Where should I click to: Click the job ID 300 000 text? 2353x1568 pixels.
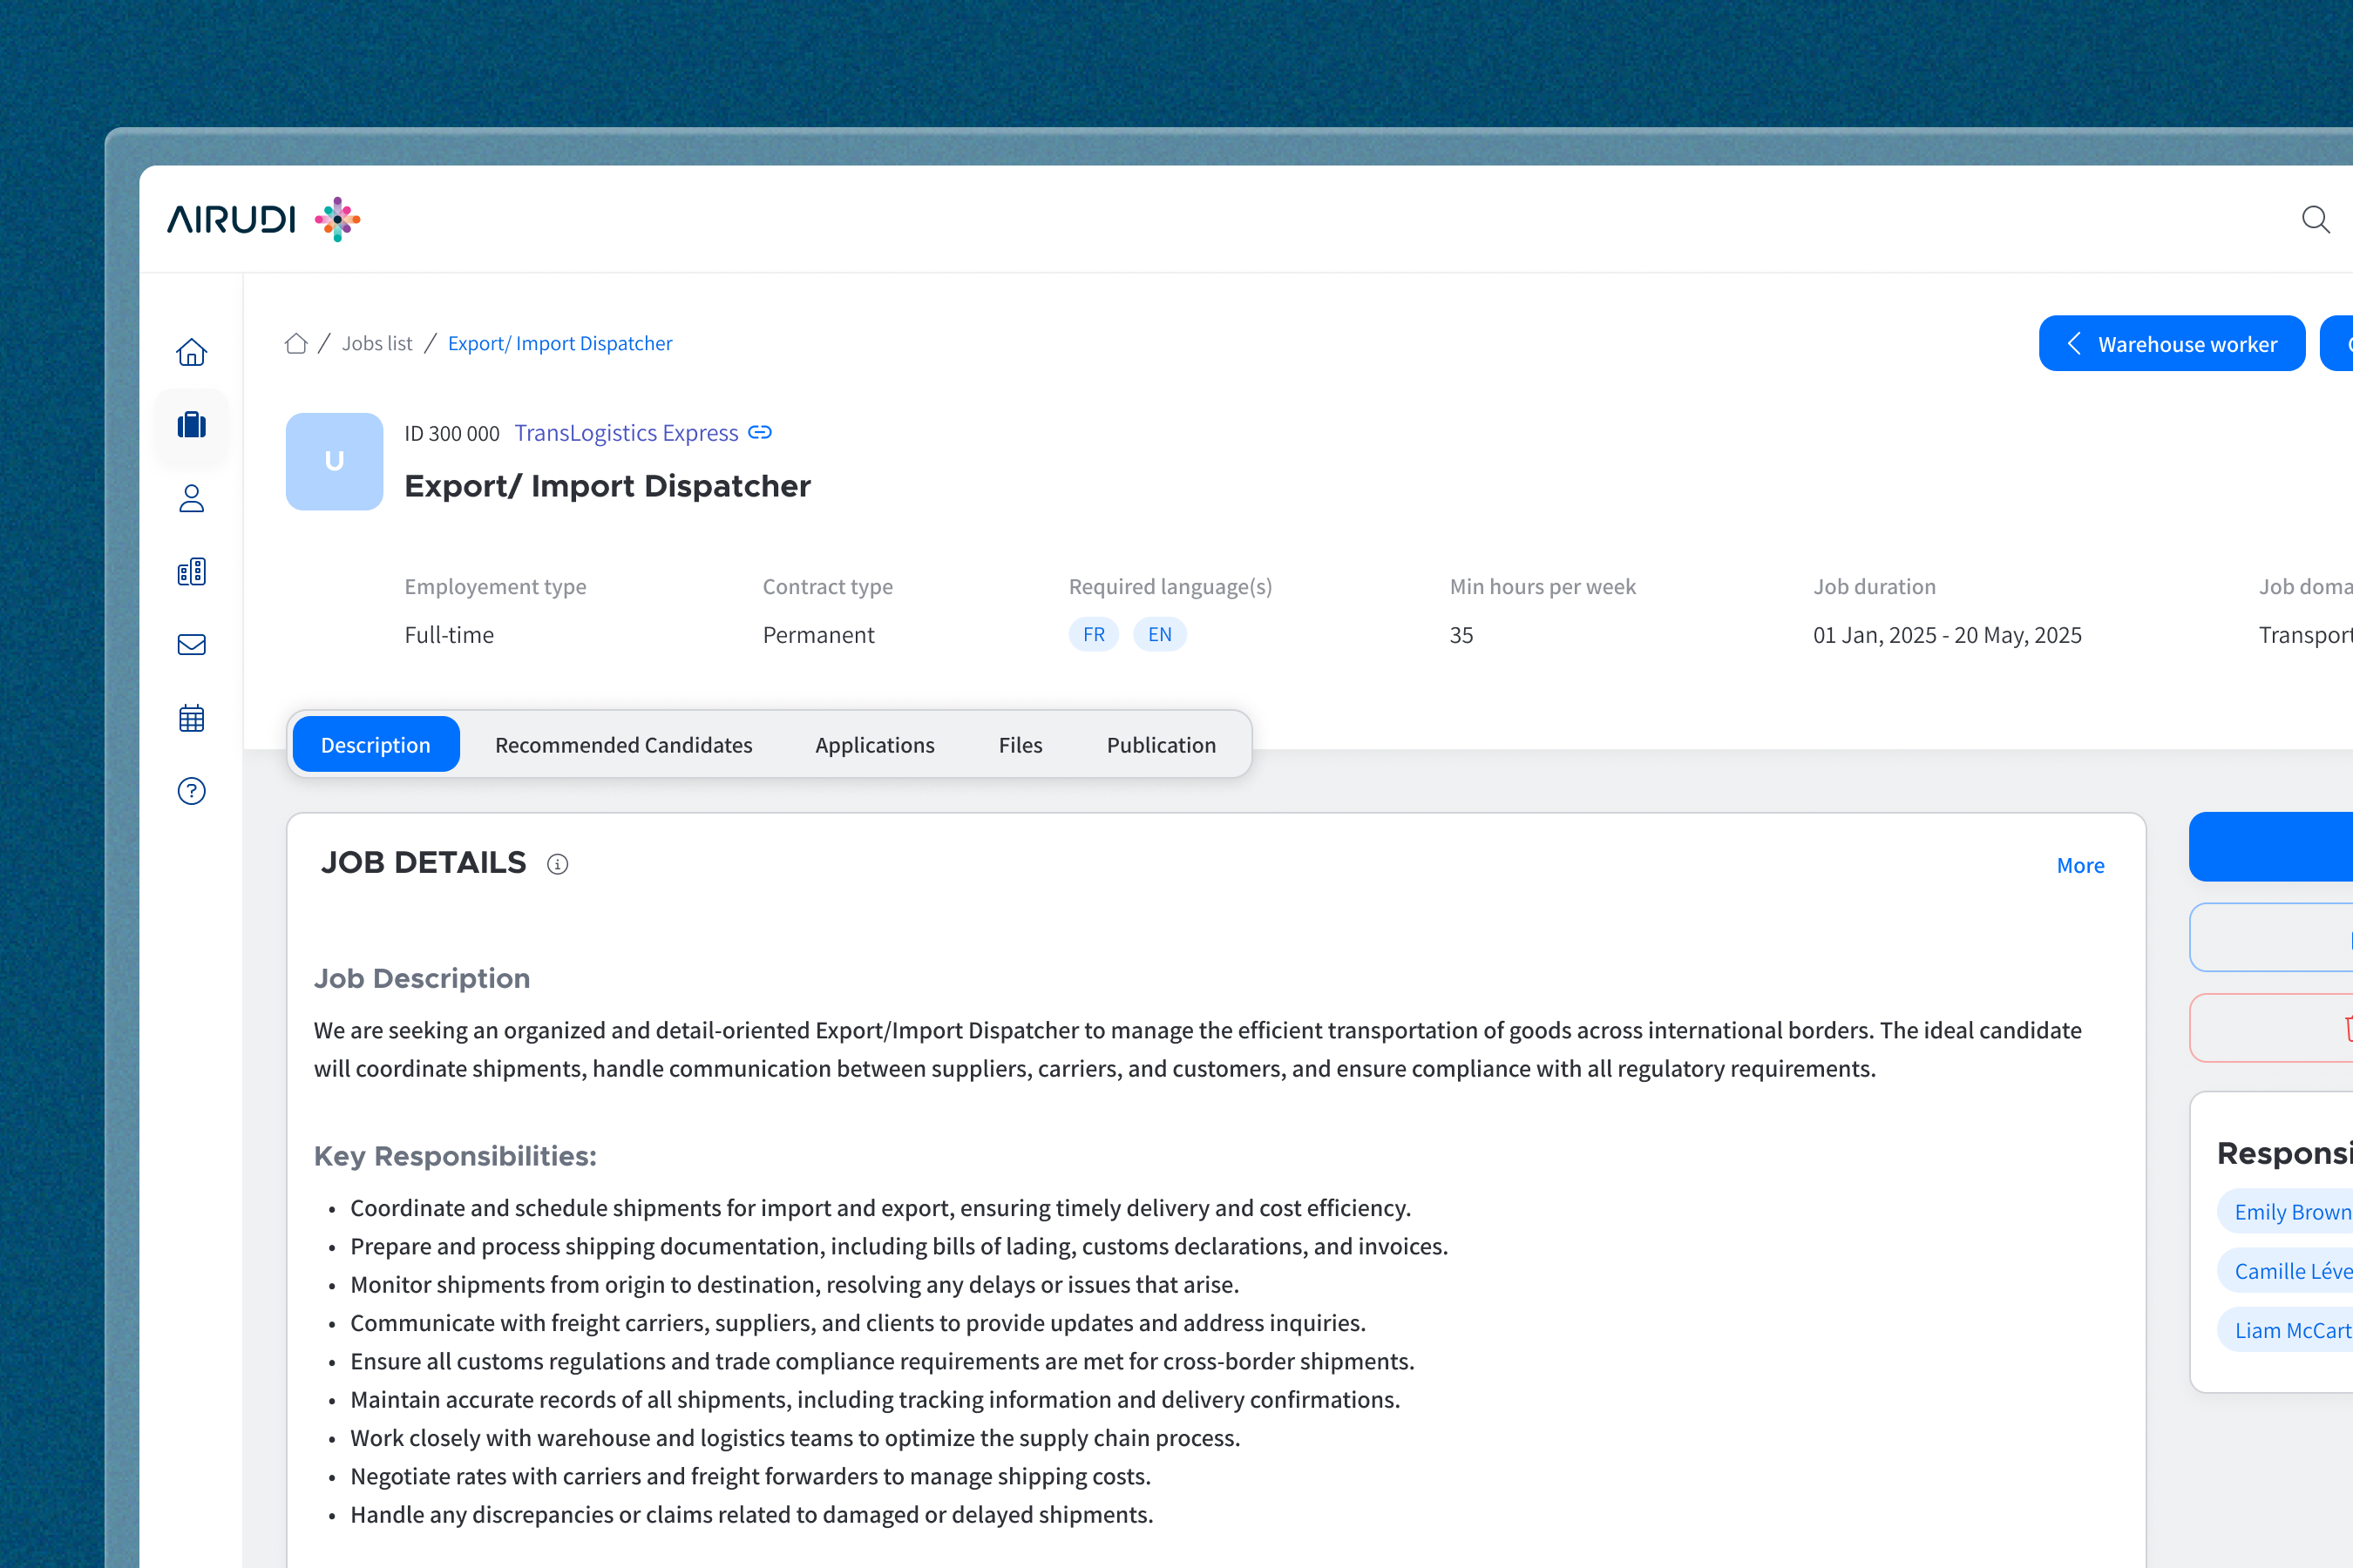(452, 434)
